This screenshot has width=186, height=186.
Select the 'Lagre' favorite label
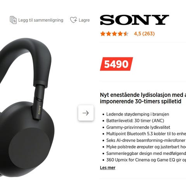coord(84,20)
